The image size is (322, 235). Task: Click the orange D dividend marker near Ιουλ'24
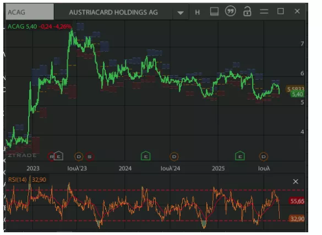pyautogui.click(x=174, y=156)
